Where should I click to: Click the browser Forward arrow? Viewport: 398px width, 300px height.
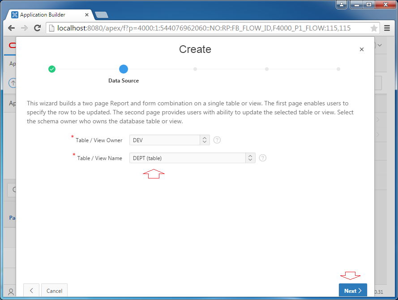[x=24, y=28]
